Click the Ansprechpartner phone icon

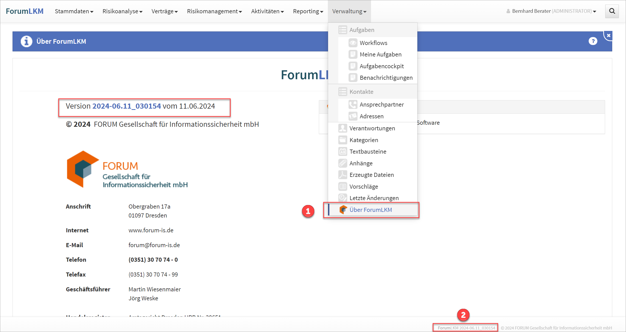click(x=353, y=105)
